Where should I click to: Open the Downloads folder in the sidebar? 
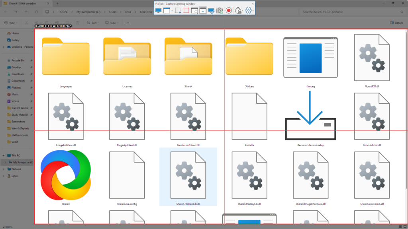point(18,74)
